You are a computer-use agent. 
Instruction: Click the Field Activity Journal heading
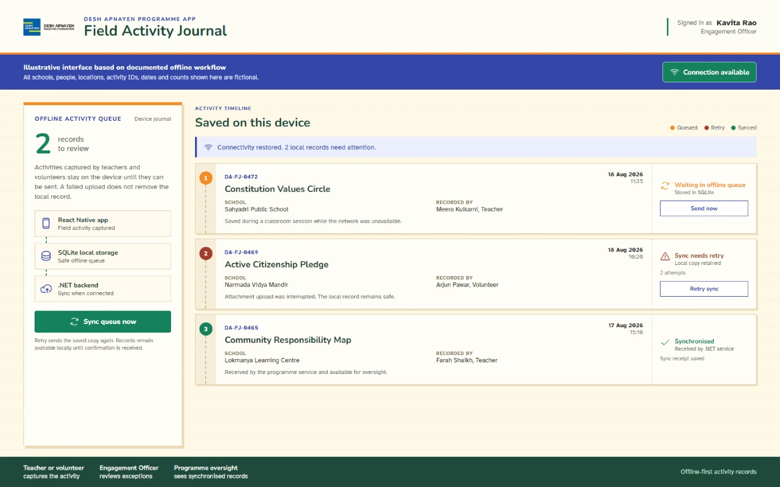coord(155,31)
